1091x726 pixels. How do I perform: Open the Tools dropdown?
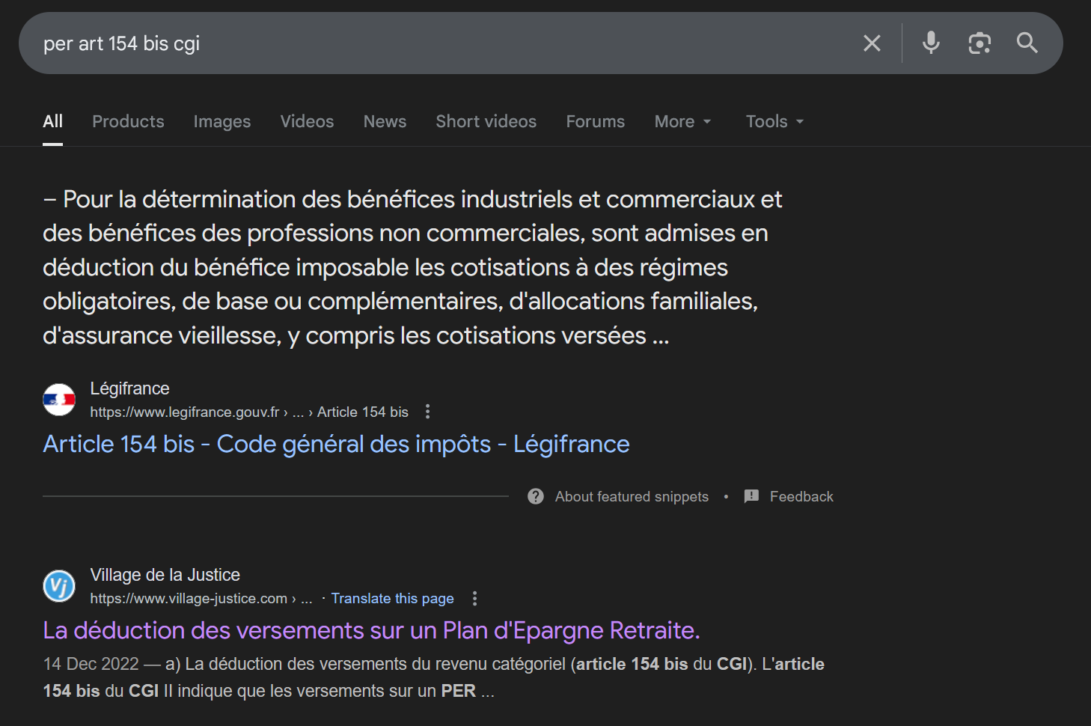[x=774, y=121]
